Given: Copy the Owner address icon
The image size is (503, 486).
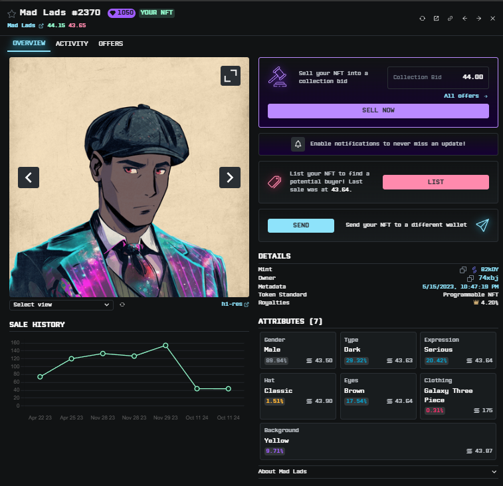Looking at the screenshot, I should (470, 278).
